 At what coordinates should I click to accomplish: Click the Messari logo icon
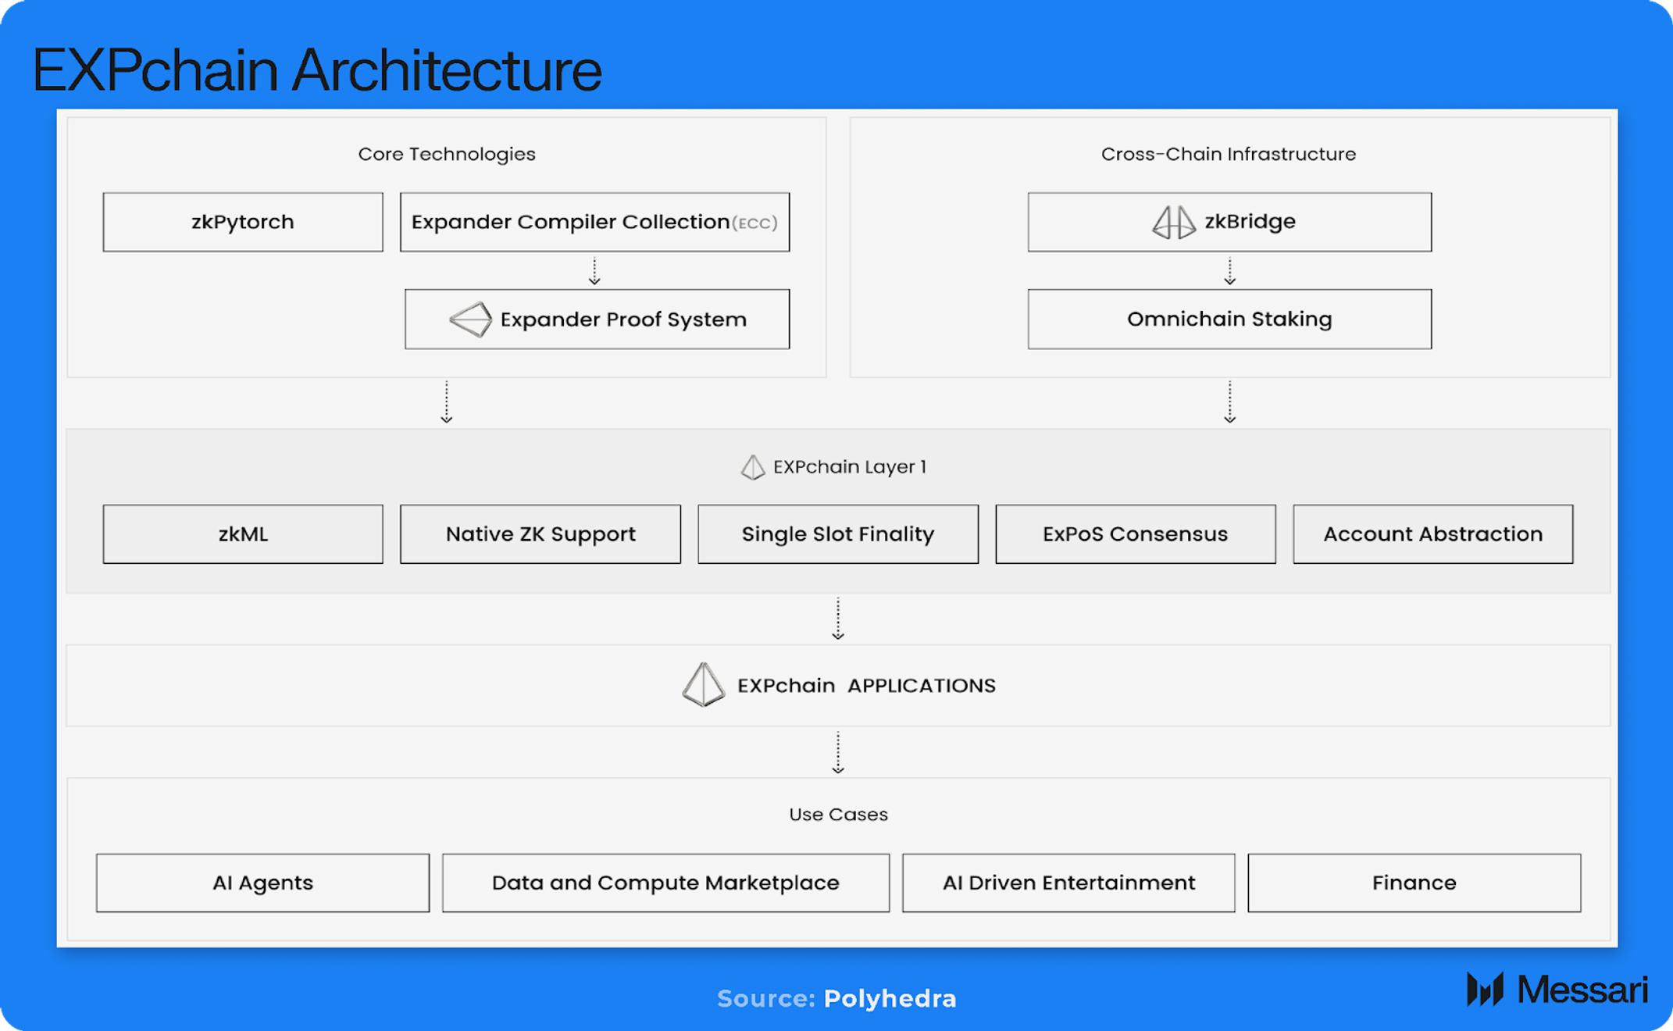click(1485, 990)
